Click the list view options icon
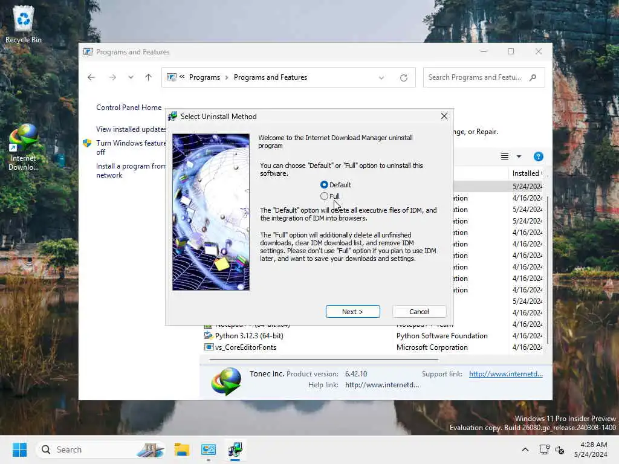This screenshot has width=619, height=464. [505, 156]
